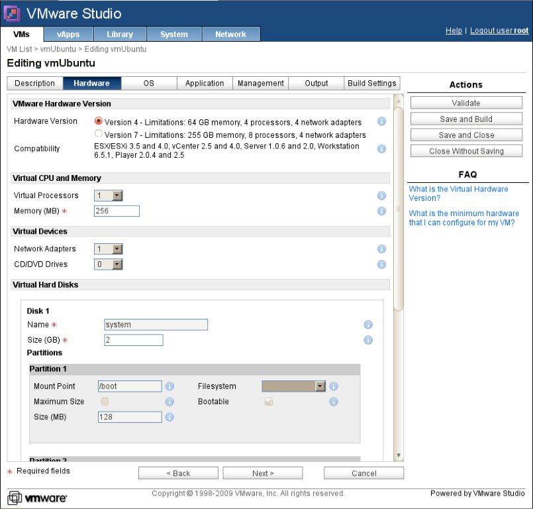This screenshot has height=509, width=533.
Task: Click the scrollbar up arrow
Action: 399,101
